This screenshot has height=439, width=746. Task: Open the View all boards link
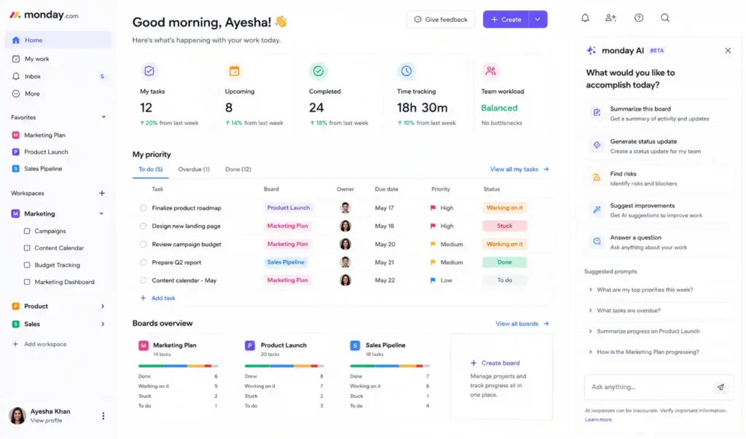click(522, 324)
